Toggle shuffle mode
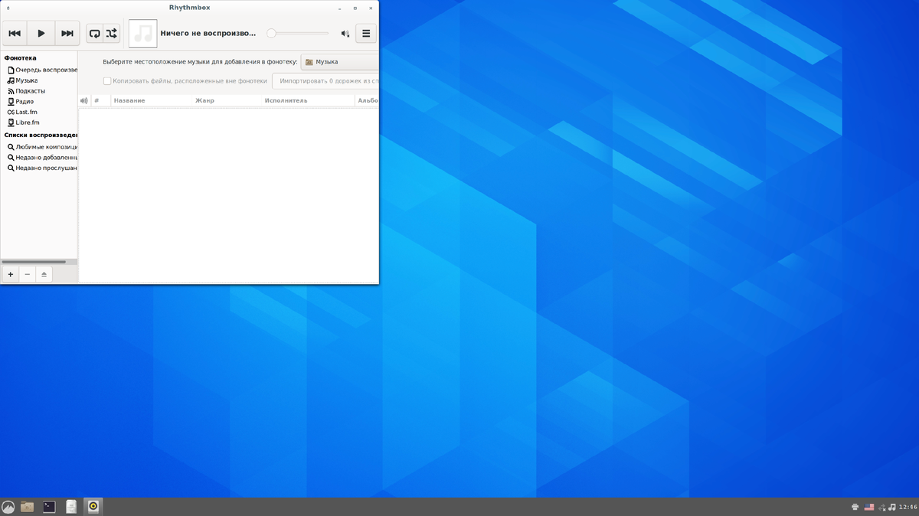The width and height of the screenshot is (919, 516). pos(112,34)
